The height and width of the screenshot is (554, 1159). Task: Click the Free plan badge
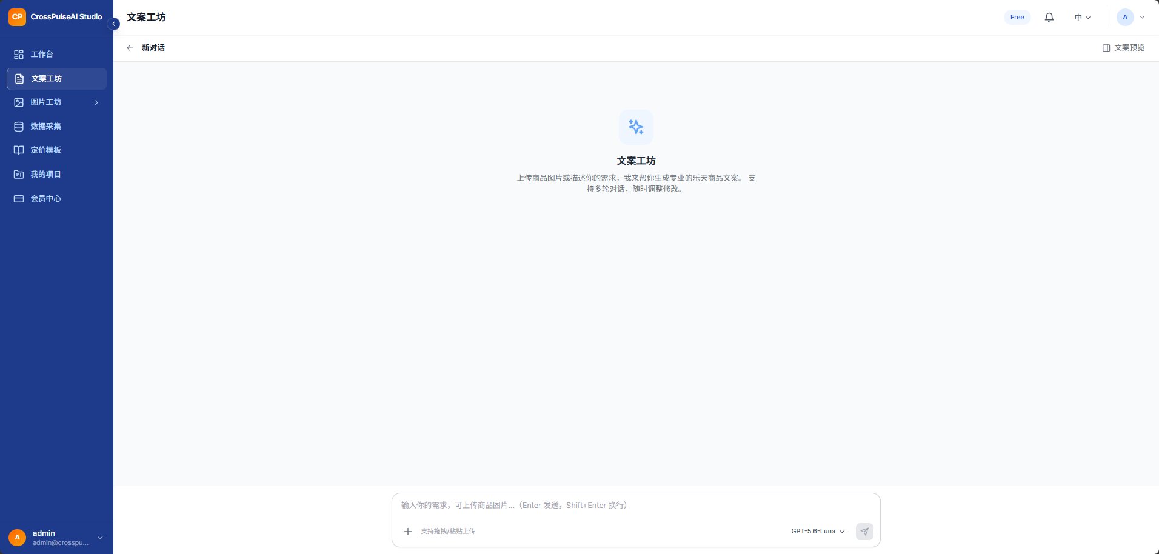(x=1017, y=18)
